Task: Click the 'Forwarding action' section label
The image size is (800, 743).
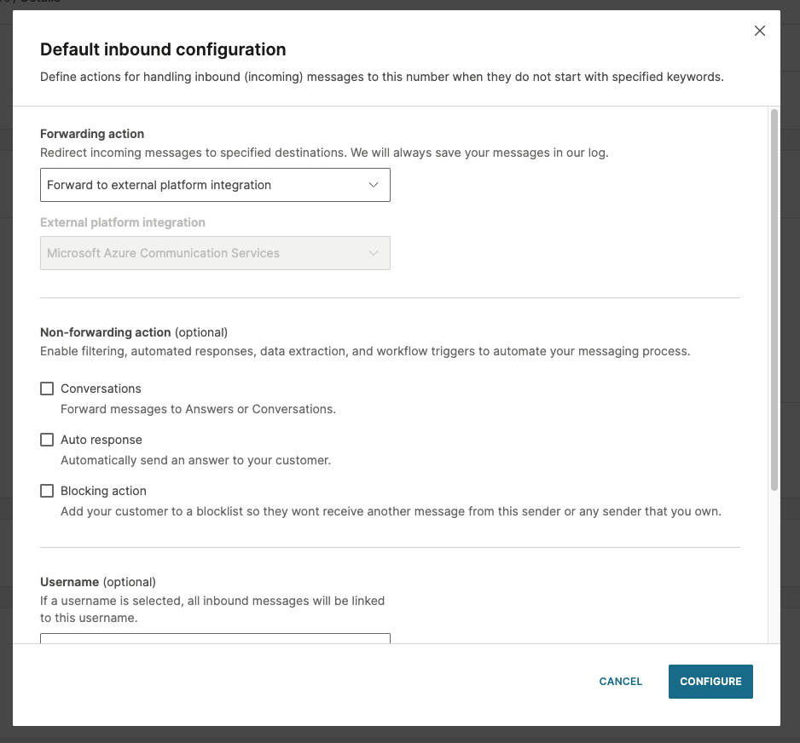Action: point(92,134)
